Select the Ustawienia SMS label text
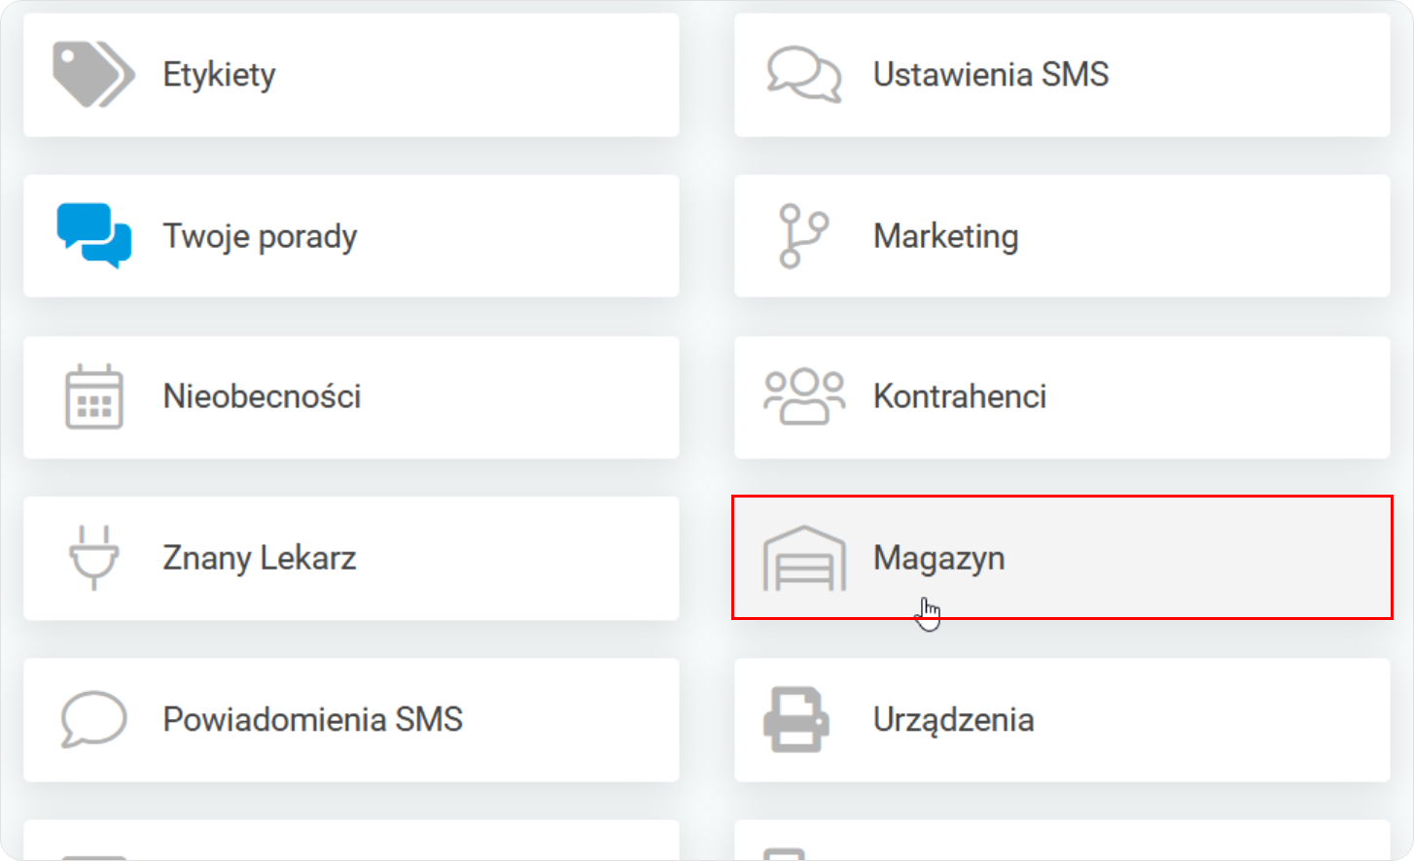 tap(991, 74)
